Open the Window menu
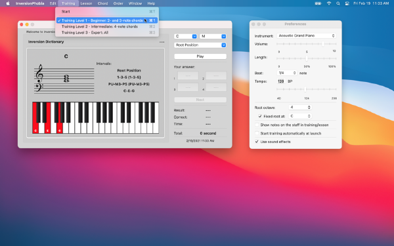Screen dimensions: 394x246 135,3
